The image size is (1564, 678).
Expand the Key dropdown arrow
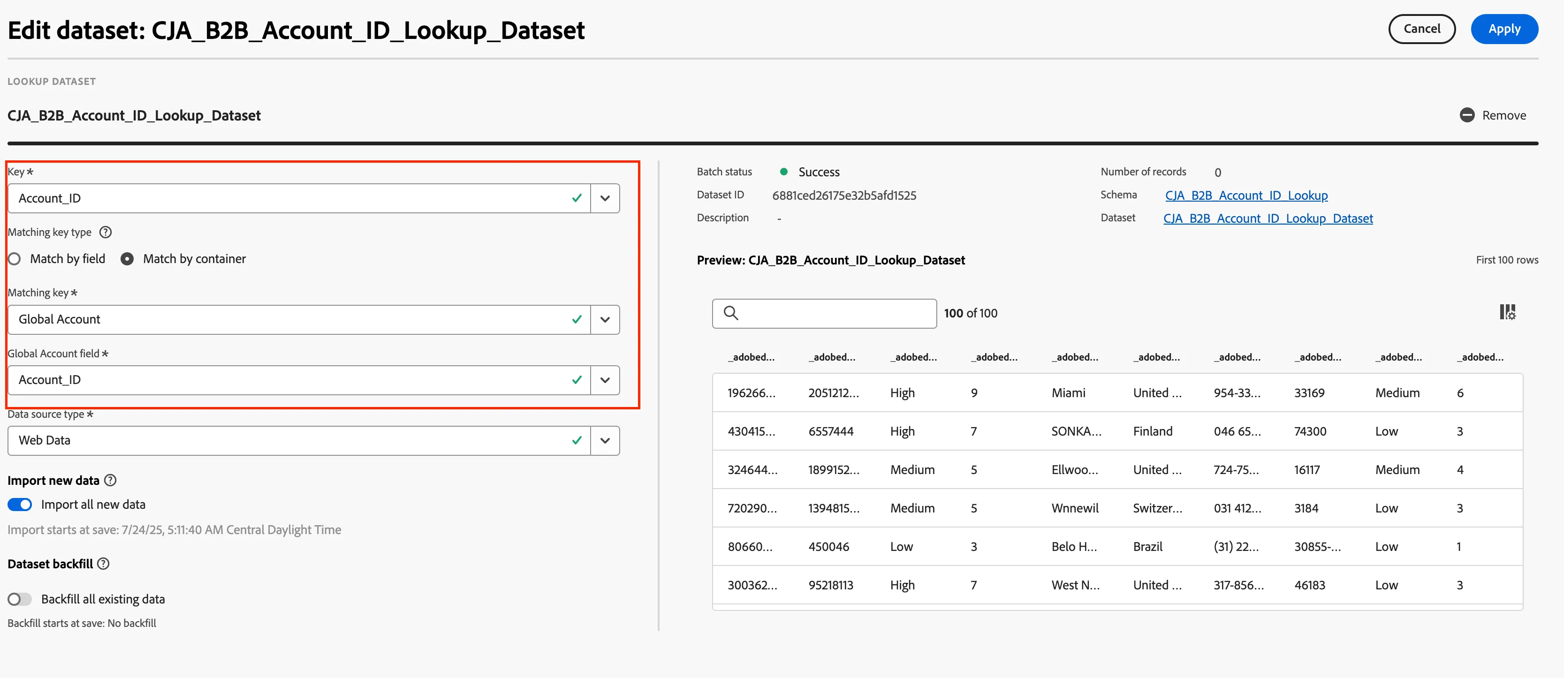tap(605, 198)
